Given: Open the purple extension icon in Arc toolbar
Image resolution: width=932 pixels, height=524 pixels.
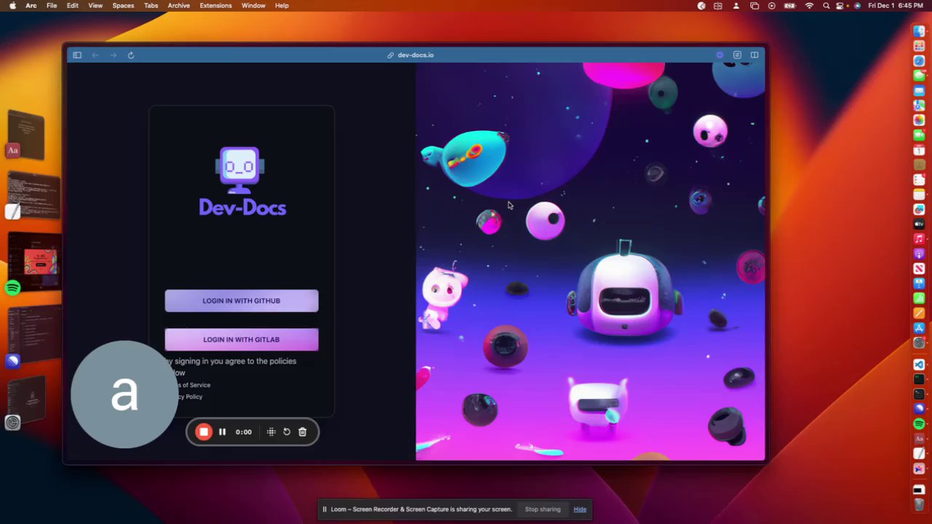Looking at the screenshot, I should (x=719, y=55).
